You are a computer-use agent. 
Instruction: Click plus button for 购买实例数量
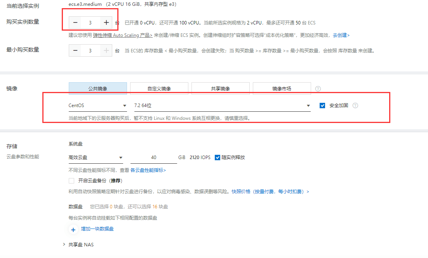(106, 23)
